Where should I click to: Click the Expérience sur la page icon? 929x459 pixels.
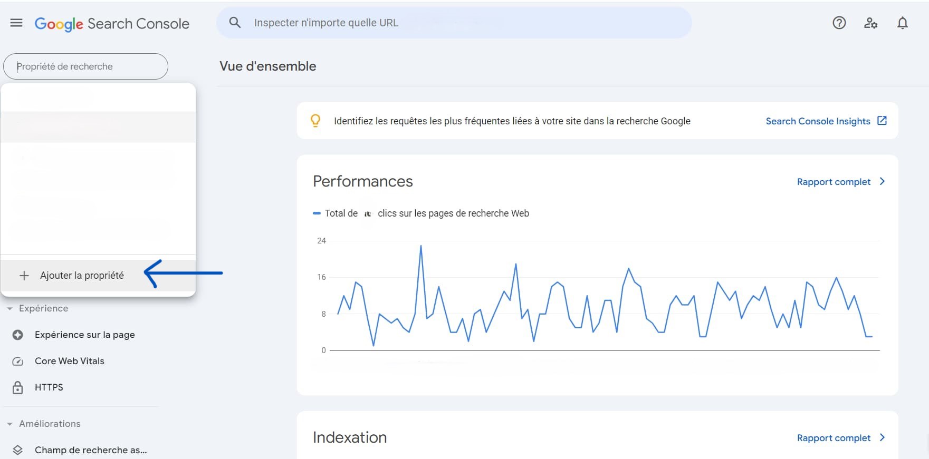point(17,335)
